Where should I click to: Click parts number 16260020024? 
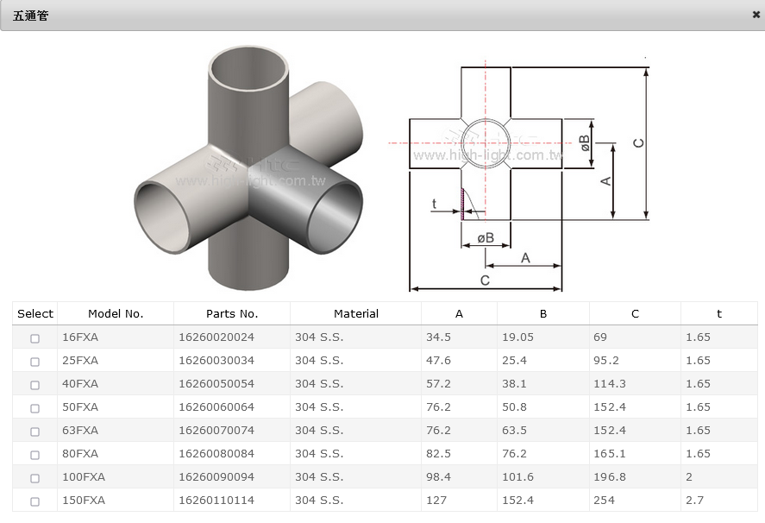click(x=216, y=337)
